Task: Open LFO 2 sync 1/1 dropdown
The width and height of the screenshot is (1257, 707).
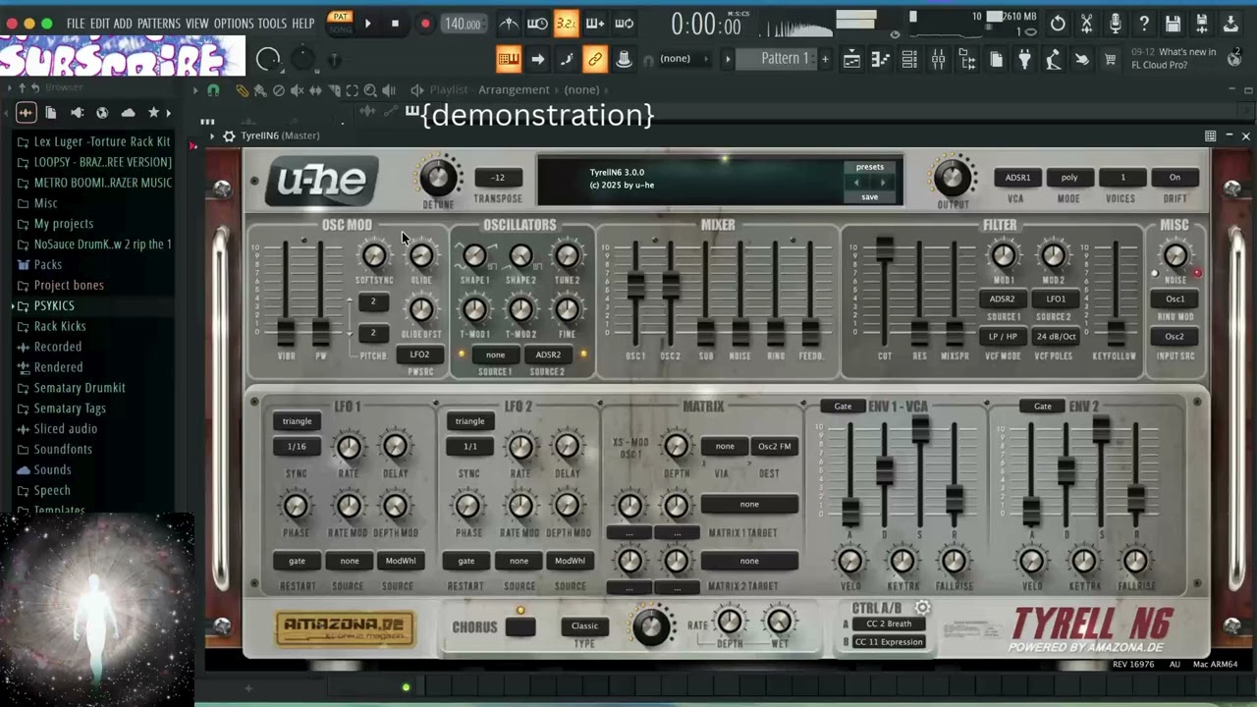Action: (x=469, y=447)
